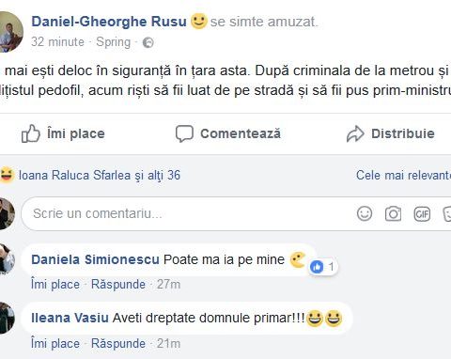The width and height of the screenshot is (451, 359).
Task: Like Ileana Vasiu's comment via Îmi place
Action: 55,343
